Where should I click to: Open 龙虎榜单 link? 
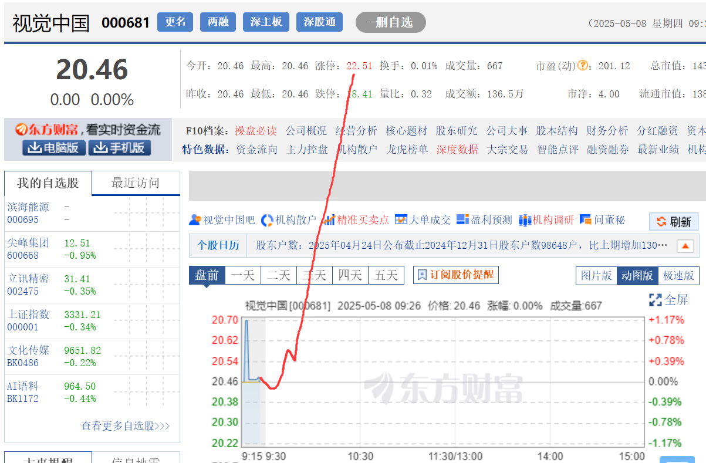(407, 150)
